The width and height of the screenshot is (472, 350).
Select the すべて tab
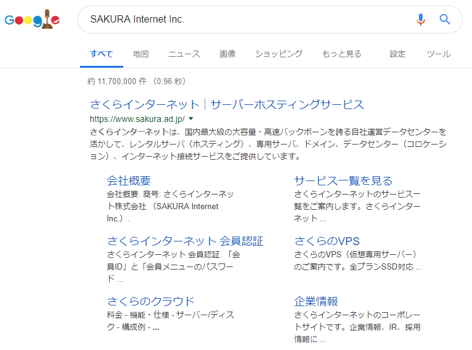click(x=101, y=54)
